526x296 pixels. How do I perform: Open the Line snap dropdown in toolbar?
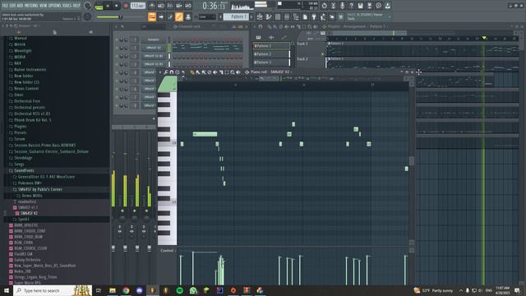click(207, 16)
